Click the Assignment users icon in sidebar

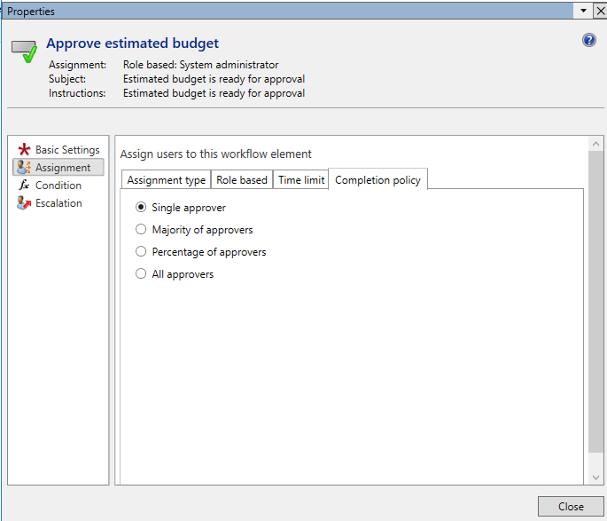(24, 168)
